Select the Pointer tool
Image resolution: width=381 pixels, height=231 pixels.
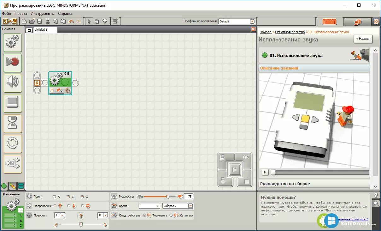click(89, 21)
